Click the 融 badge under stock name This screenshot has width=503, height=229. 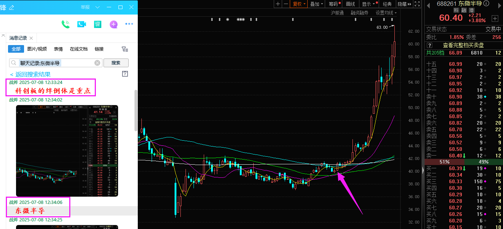point(464,11)
